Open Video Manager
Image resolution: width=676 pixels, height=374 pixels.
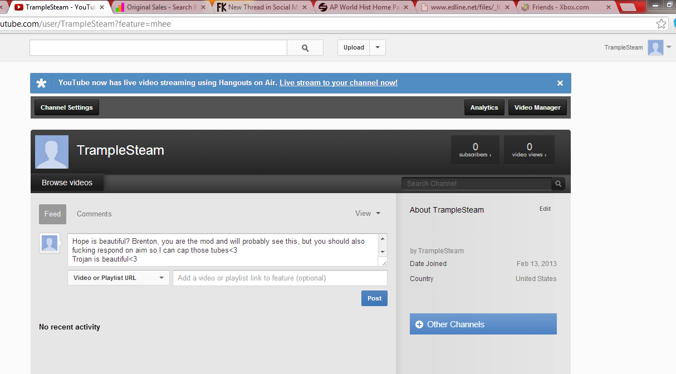click(x=537, y=107)
